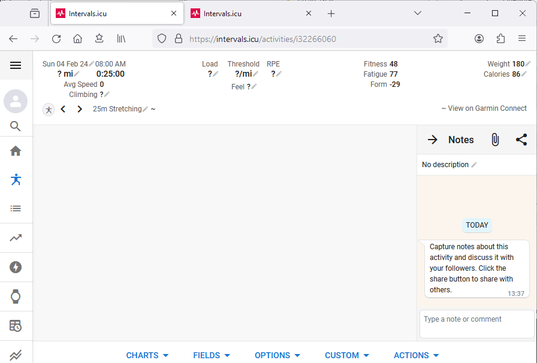The image size is (537, 363).
Task: Open the fitness trend line icon in sidebar
Action: point(16,238)
